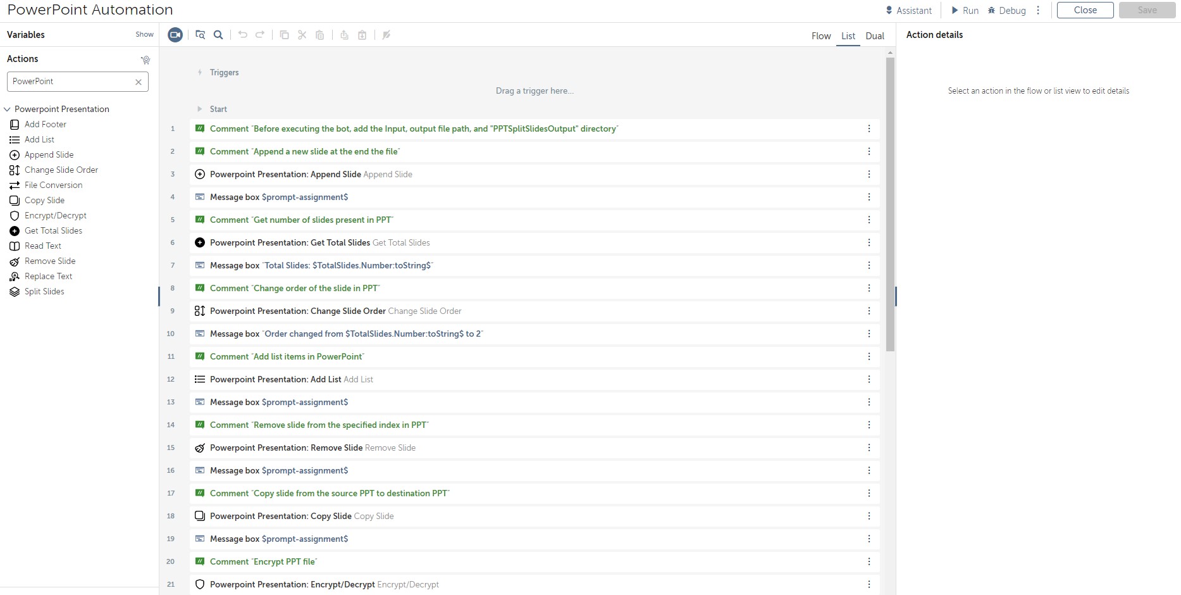
Task: Switch to the Flow view tab
Action: pyautogui.click(x=821, y=36)
